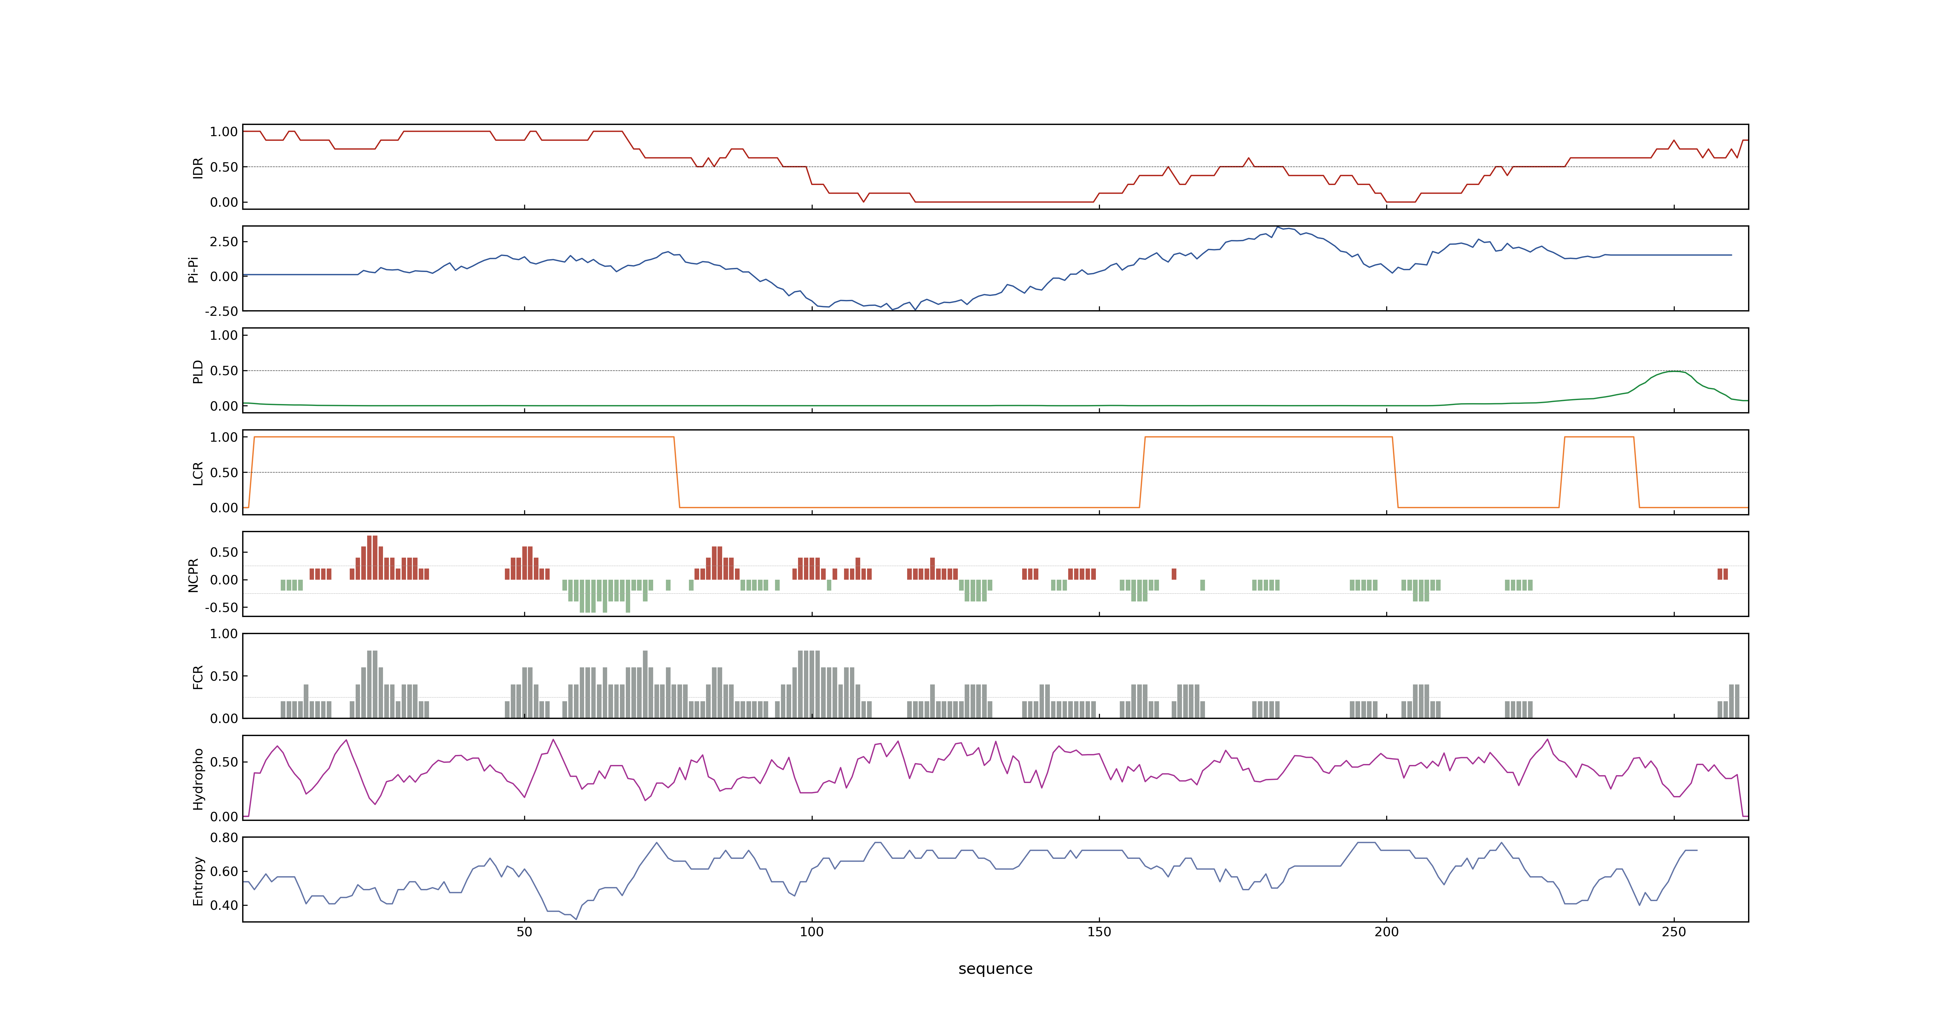Click the FCR y-axis label
Image resolution: width=1943 pixels, height=1036 pixels.
tap(198, 676)
